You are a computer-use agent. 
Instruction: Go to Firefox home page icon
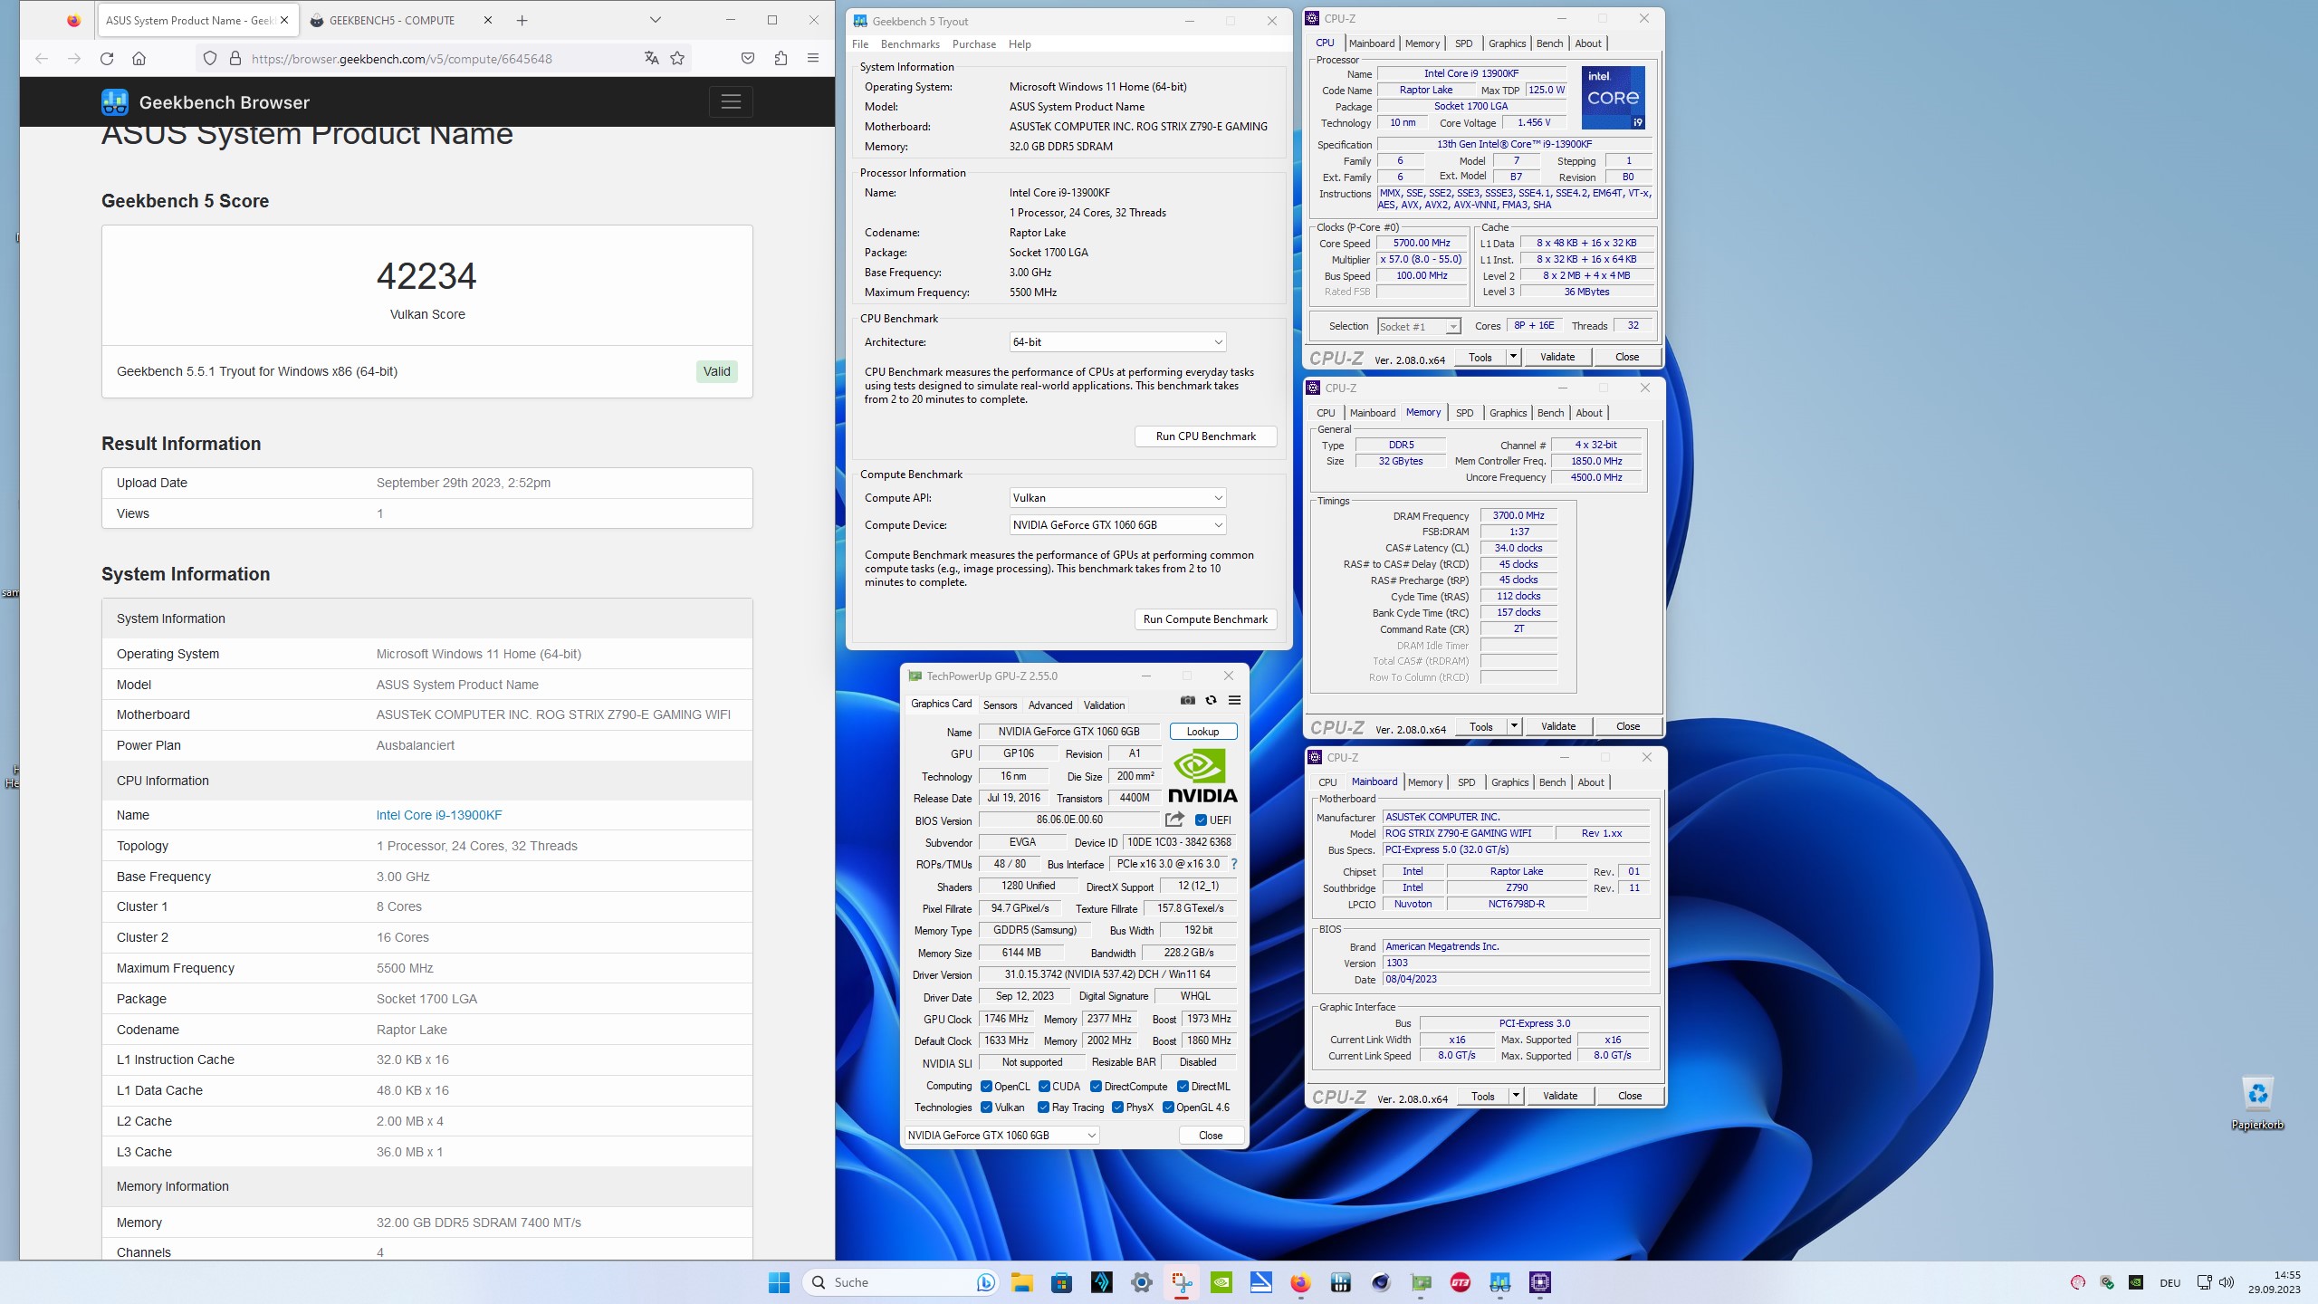pyautogui.click(x=139, y=59)
